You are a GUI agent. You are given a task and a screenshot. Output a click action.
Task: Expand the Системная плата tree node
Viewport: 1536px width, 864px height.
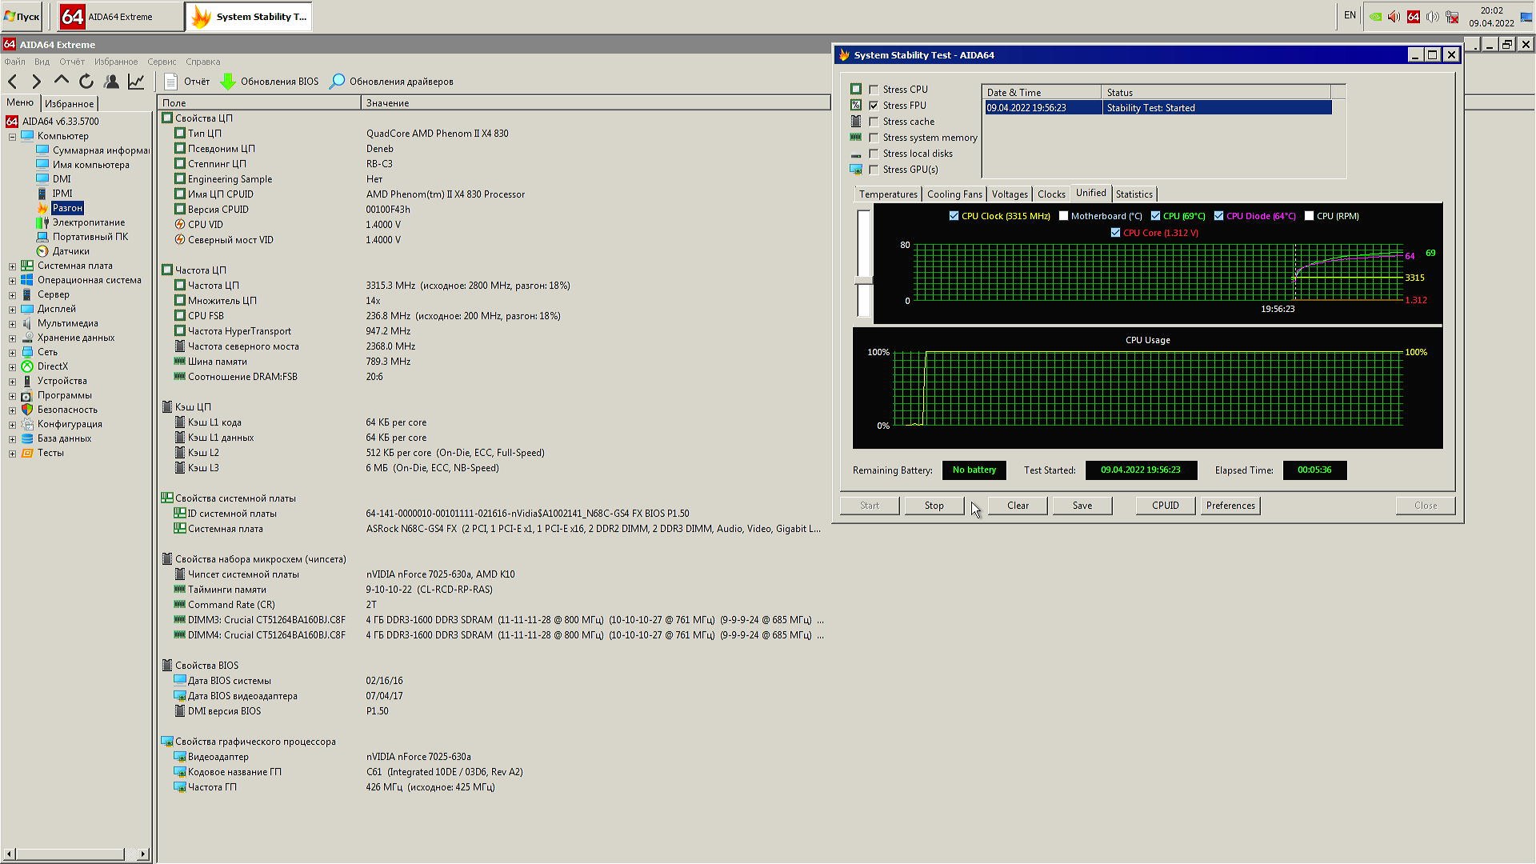coord(12,266)
